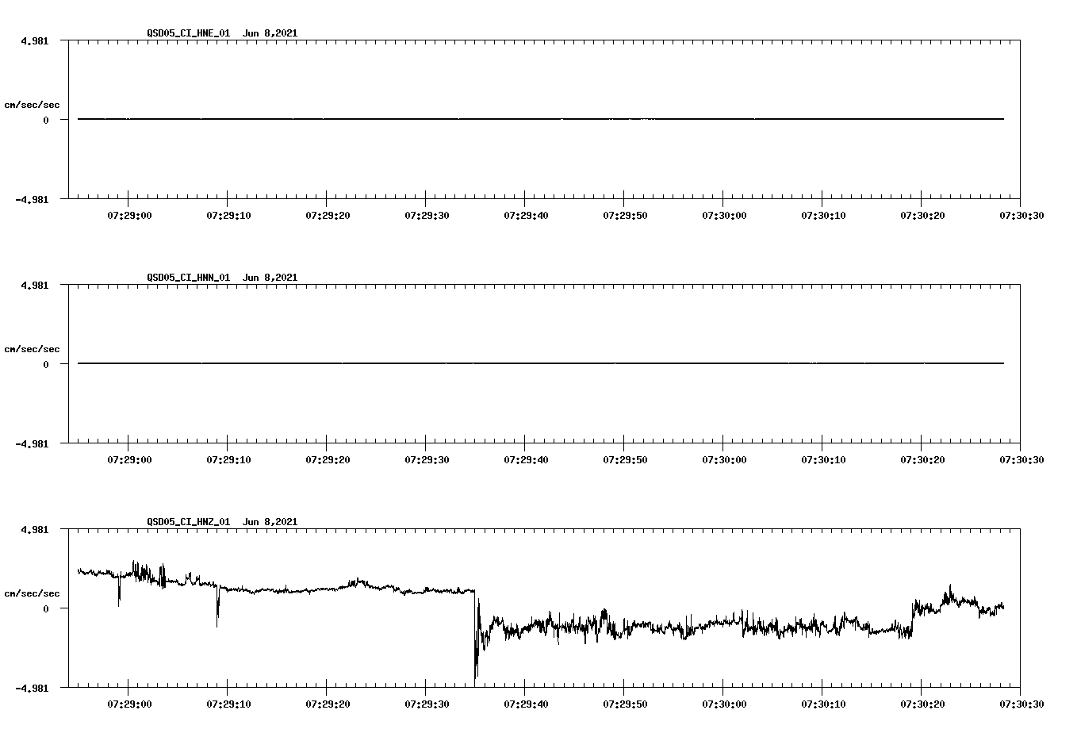Click the 07:29:10 time label under HNE plot
1077x733 pixels.
click(228, 215)
